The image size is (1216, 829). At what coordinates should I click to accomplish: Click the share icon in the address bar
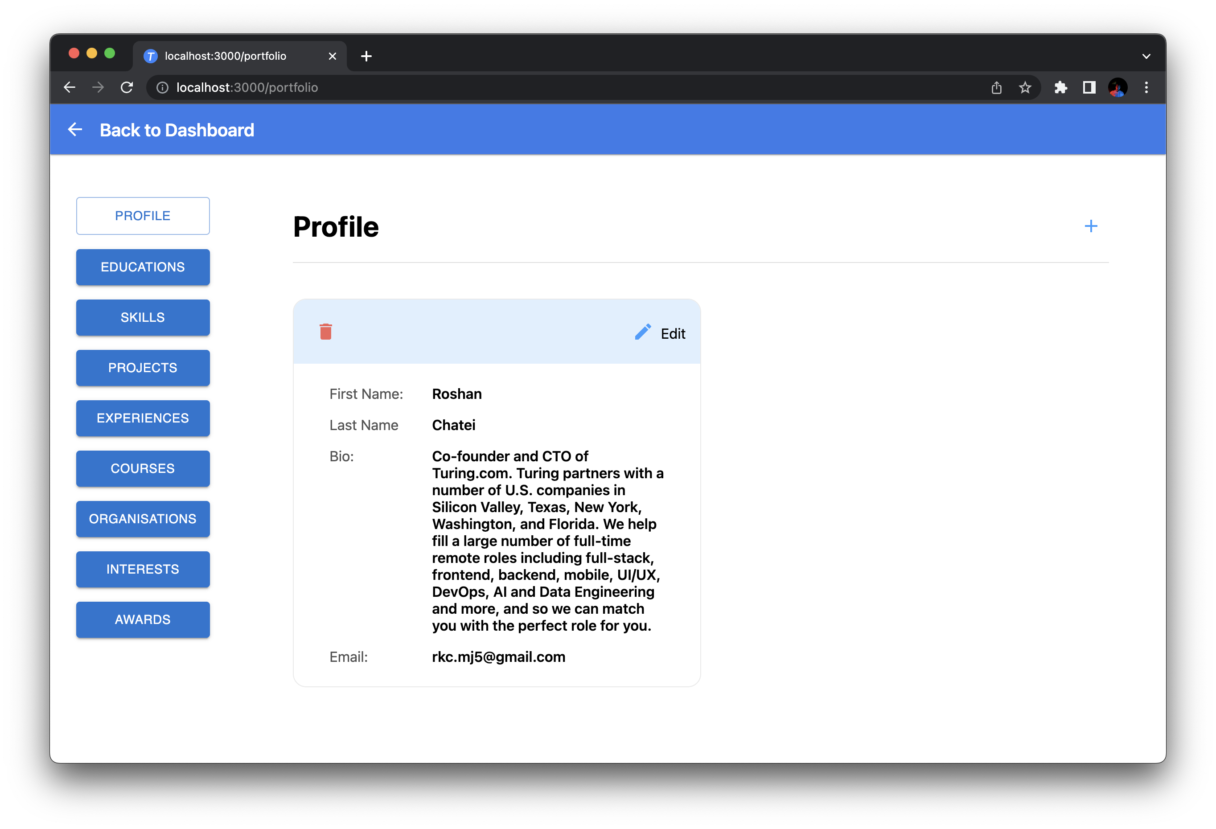996,87
